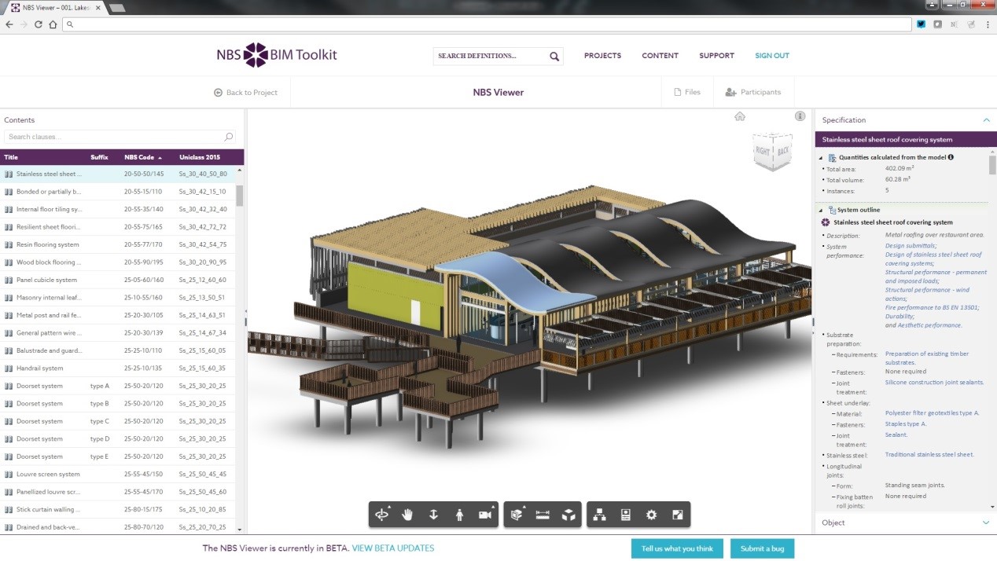Collapse the Specification panel chevron
The height and width of the screenshot is (561, 997).
(986, 119)
